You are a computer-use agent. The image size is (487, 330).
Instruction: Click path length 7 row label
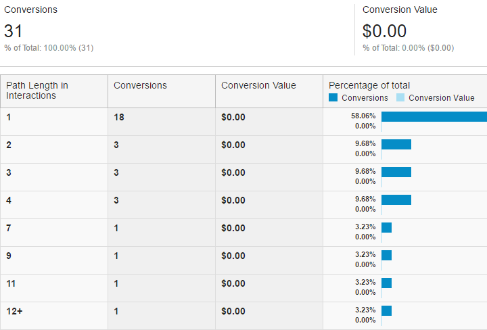tap(9, 228)
